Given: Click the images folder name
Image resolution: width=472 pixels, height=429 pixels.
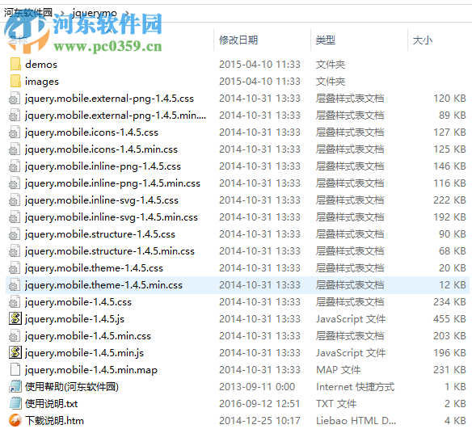Looking at the screenshot, I should click(x=42, y=82).
